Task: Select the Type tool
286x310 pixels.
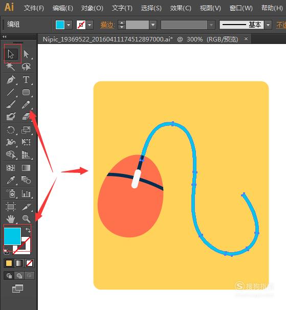Action: click(26, 80)
